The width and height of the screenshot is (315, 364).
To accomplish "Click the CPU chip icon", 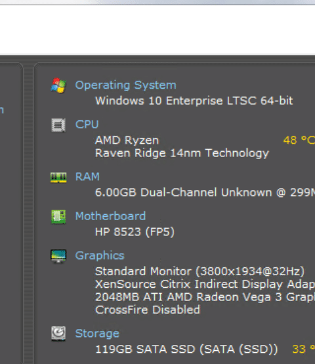I will coord(58,125).
